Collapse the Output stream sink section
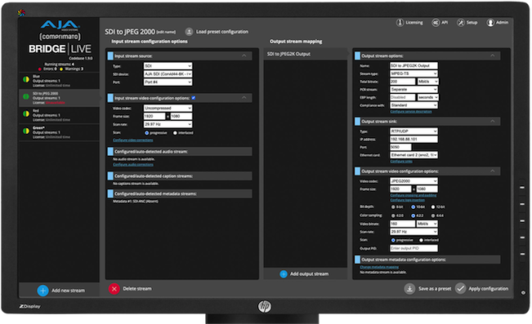Screen dimensions: 532x324 tap(493, 121)
